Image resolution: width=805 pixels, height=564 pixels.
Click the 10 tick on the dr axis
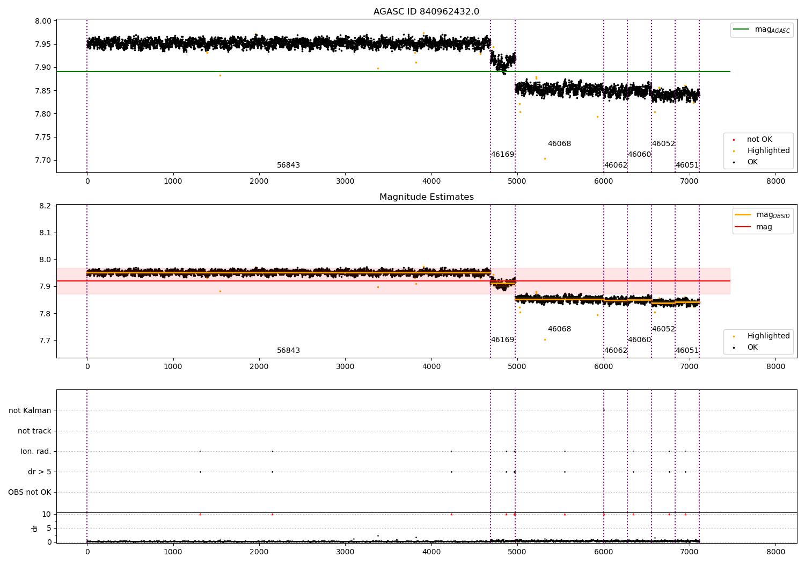[x=47, y=515]
